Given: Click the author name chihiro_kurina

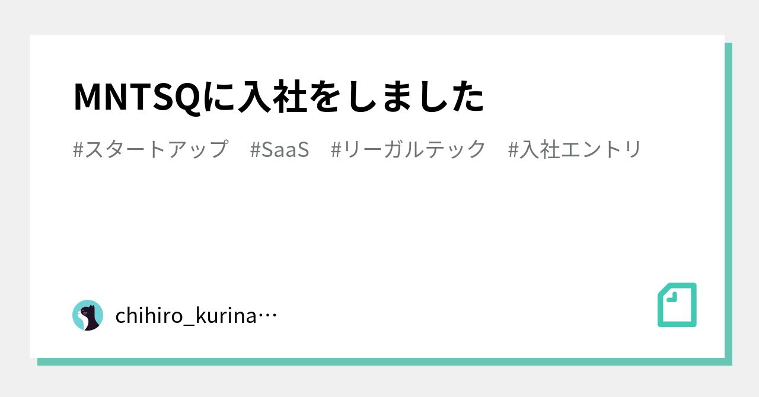Looking at the screenshot, I should point(186,316).
